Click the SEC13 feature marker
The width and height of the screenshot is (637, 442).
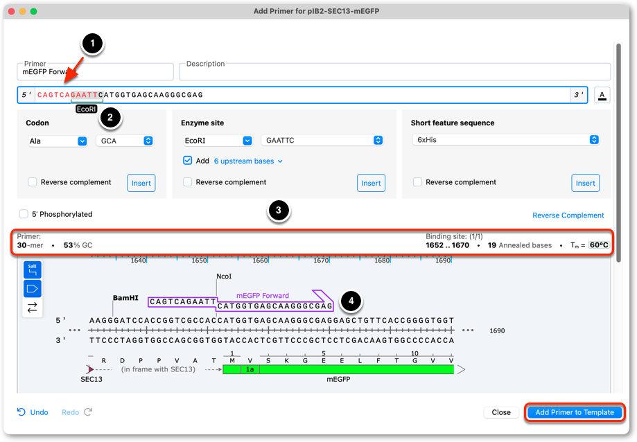point(90,369)
